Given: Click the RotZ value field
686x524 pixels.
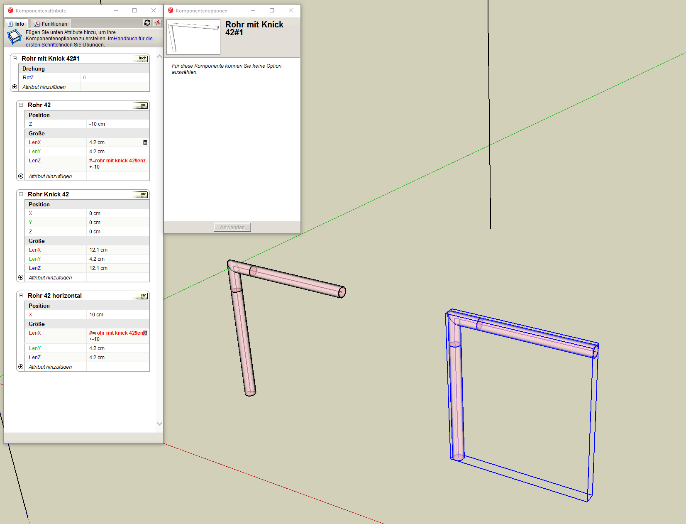Looking at the screenshot, I should (x=114, y=78).
